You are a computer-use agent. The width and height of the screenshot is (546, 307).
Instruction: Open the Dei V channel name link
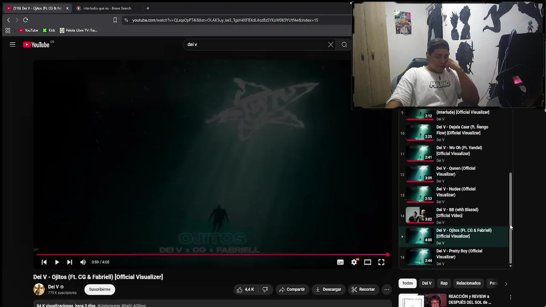click(x=53, y=287)
